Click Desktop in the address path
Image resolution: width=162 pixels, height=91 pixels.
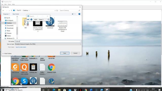coord(26,10)
